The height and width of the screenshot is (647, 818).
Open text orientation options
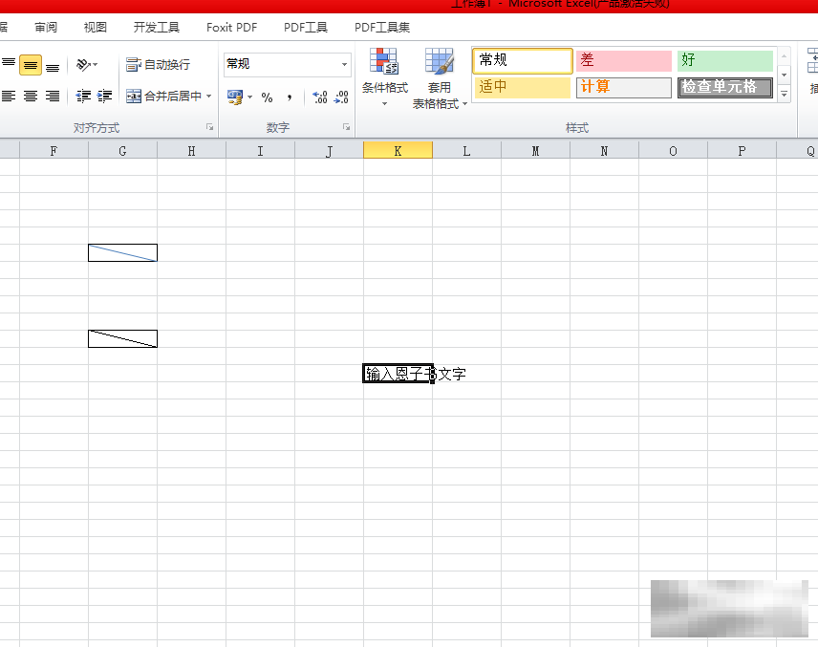tap(87, 65)
